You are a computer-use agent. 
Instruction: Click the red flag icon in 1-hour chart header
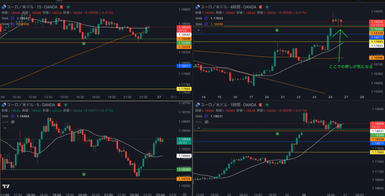tap(260, 105)
